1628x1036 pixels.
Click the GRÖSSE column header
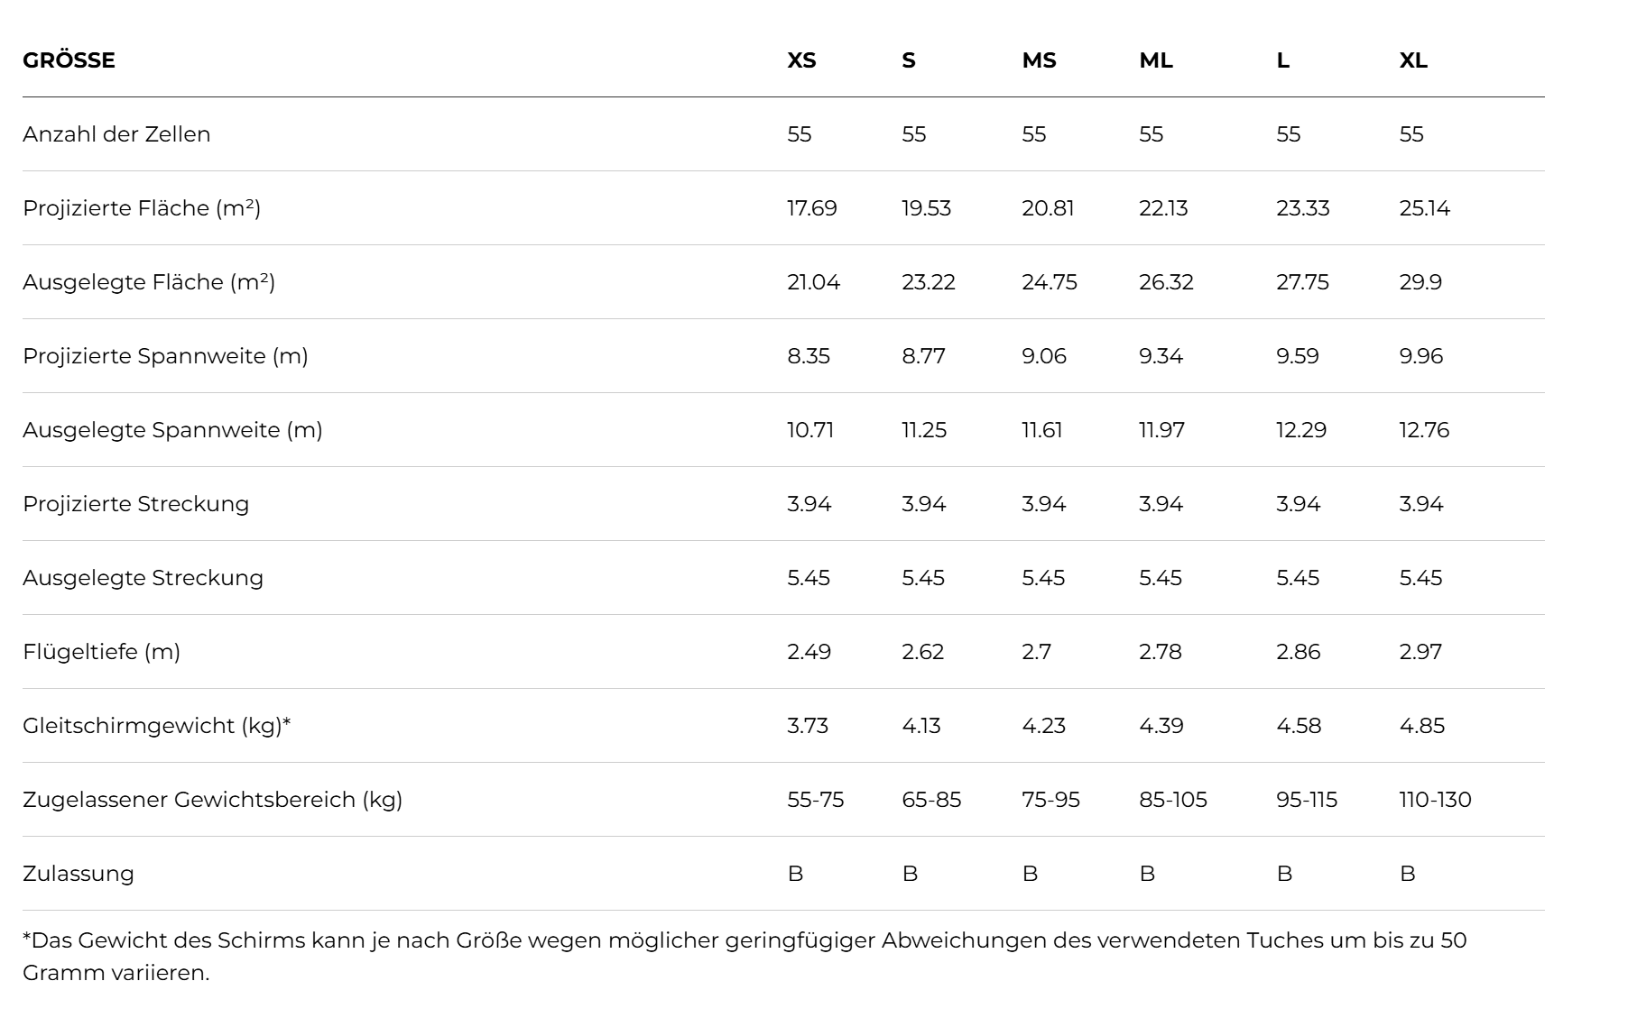(69, 60)
